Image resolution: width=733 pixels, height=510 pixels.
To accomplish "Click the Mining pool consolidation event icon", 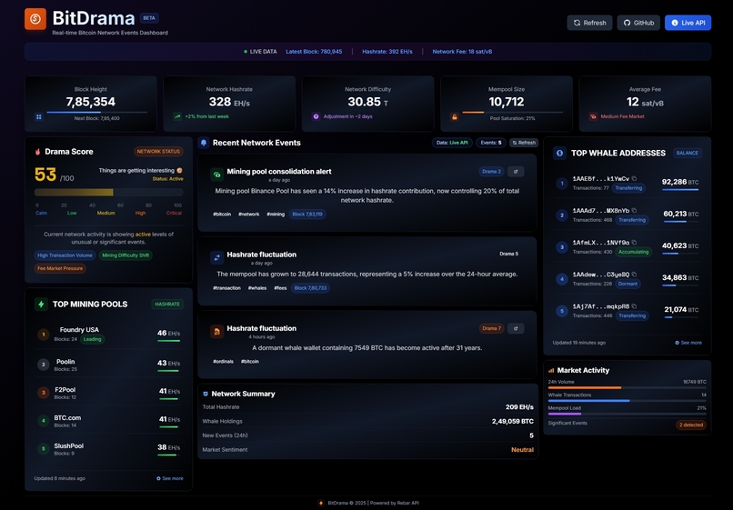I will (217, 174).
